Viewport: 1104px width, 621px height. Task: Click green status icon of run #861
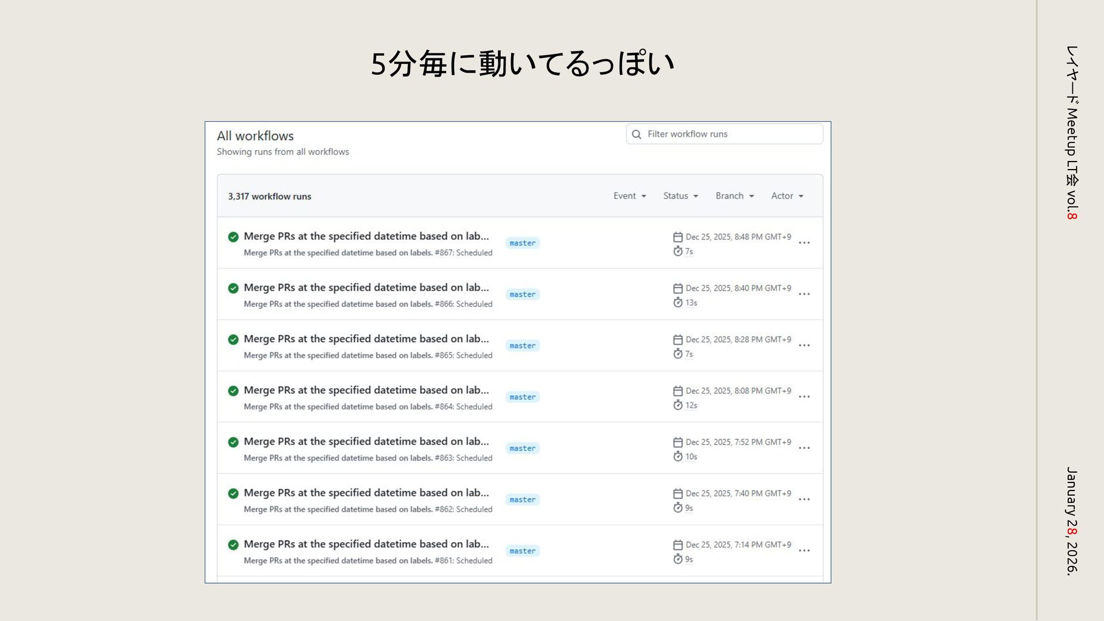click(233, 545)
